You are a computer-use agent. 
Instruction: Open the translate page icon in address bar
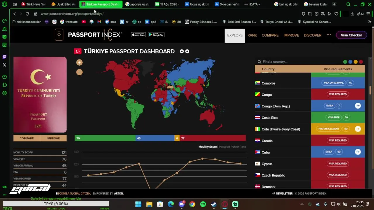323,14
